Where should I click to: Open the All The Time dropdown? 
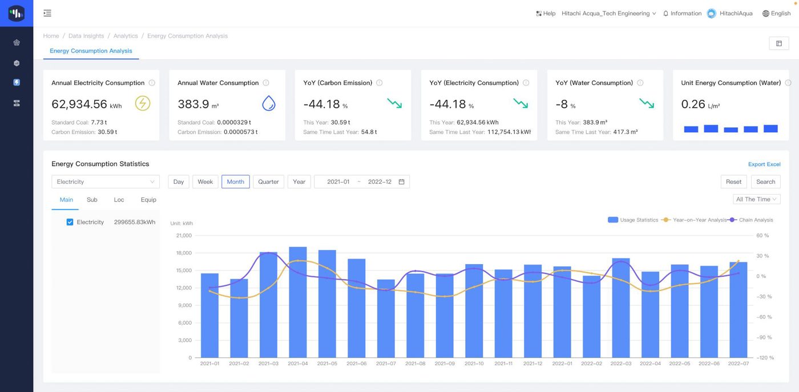757,199
